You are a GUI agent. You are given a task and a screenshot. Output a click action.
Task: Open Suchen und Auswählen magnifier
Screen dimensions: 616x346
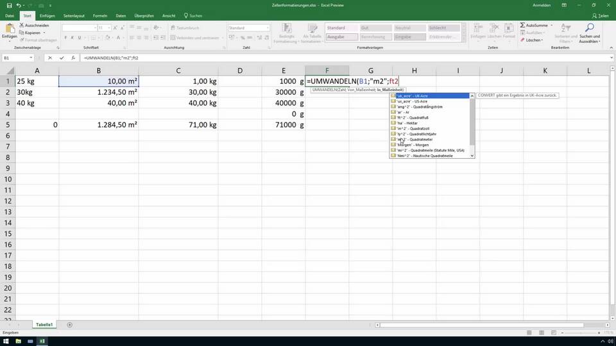[x=589, y=29]
